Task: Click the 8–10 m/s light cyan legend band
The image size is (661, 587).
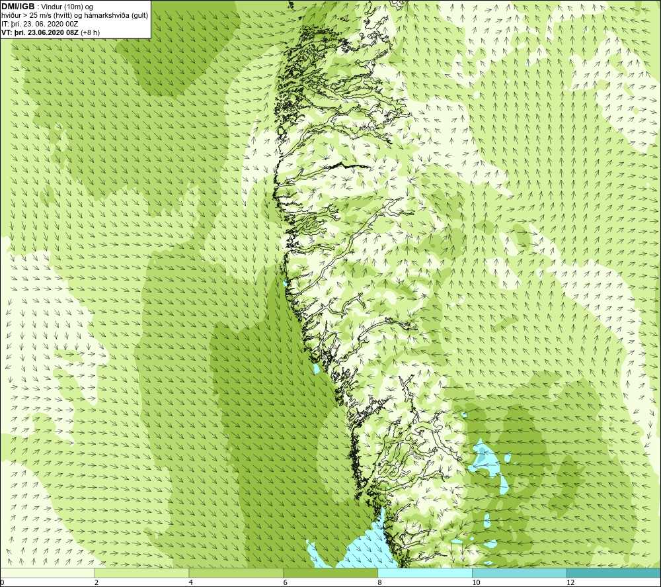Action: point(425,573)
